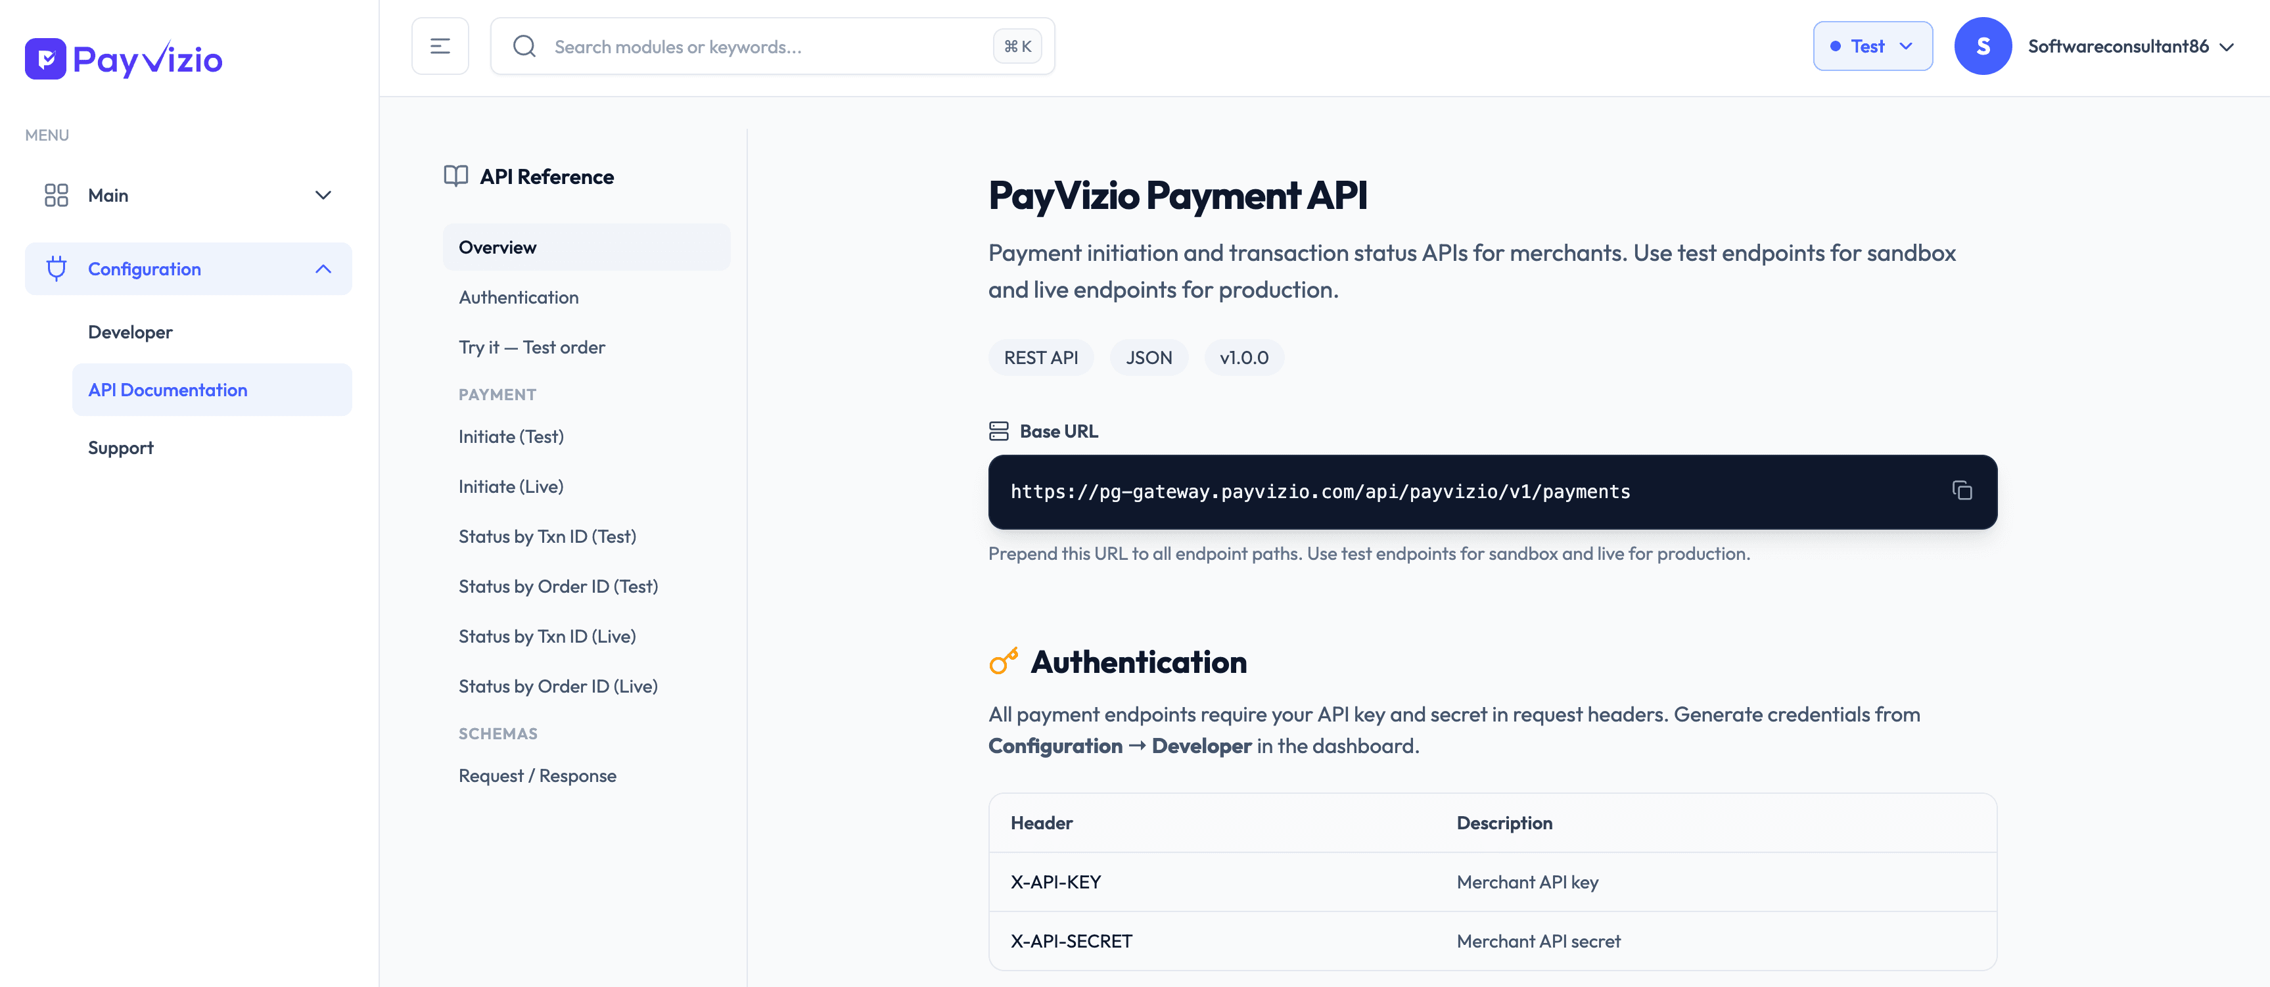Toggle the sidebar collapse icon

[x=440, y=45]
